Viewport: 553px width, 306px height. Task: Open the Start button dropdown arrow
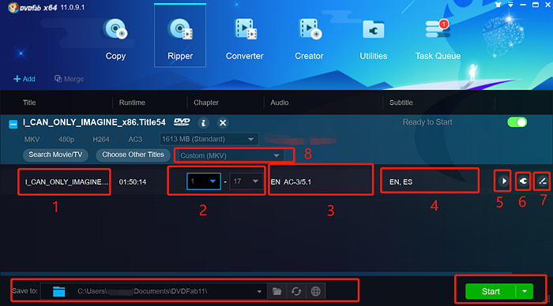(x=525, y=292)
